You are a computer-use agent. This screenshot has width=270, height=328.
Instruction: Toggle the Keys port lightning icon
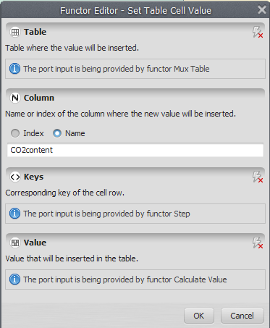tap(258, 177)
